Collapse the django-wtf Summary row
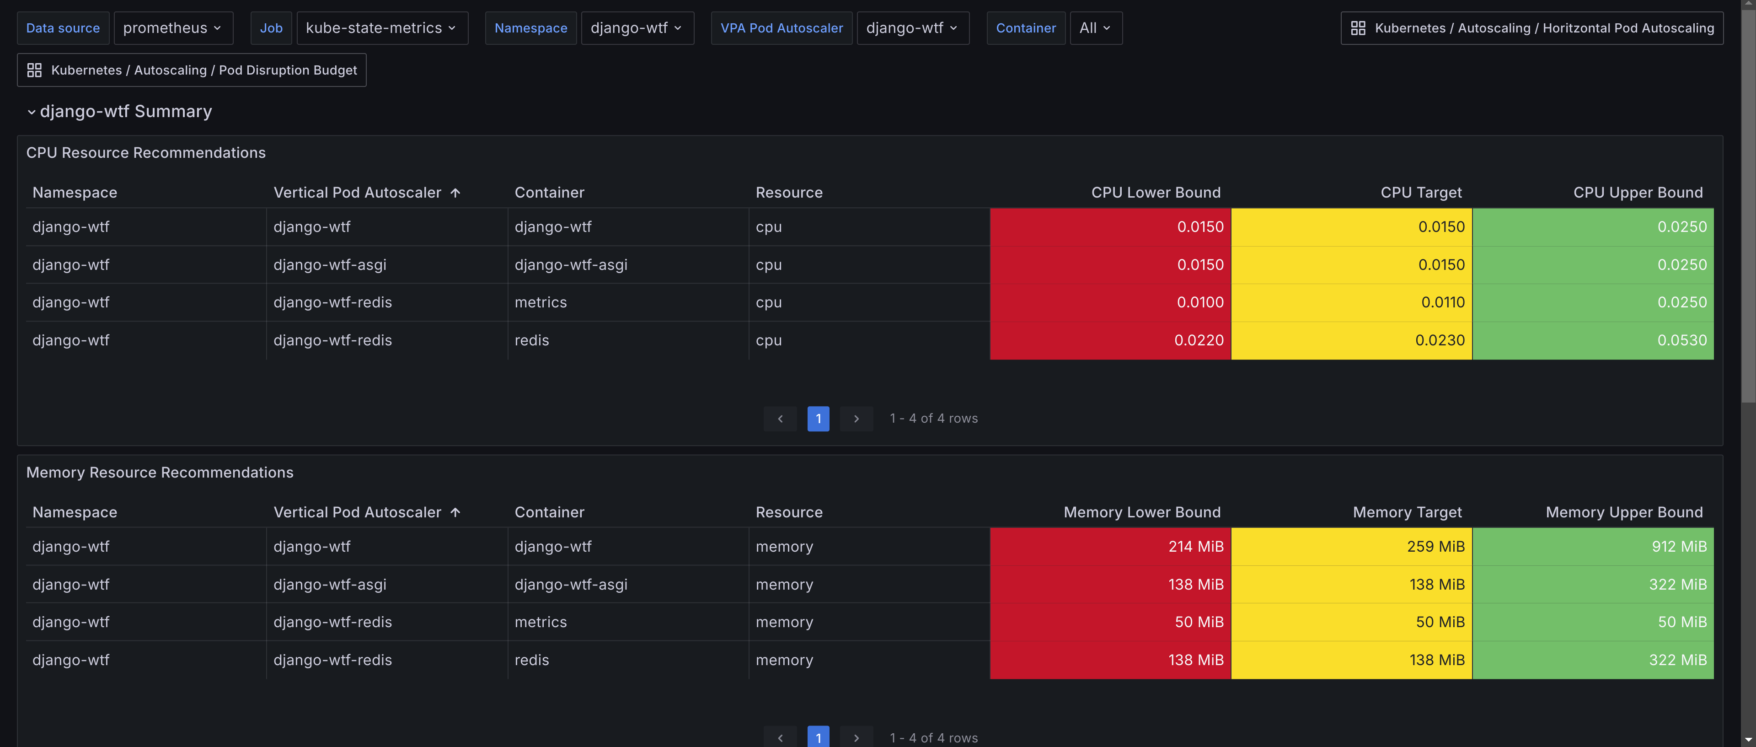 [x=32, y=112]
